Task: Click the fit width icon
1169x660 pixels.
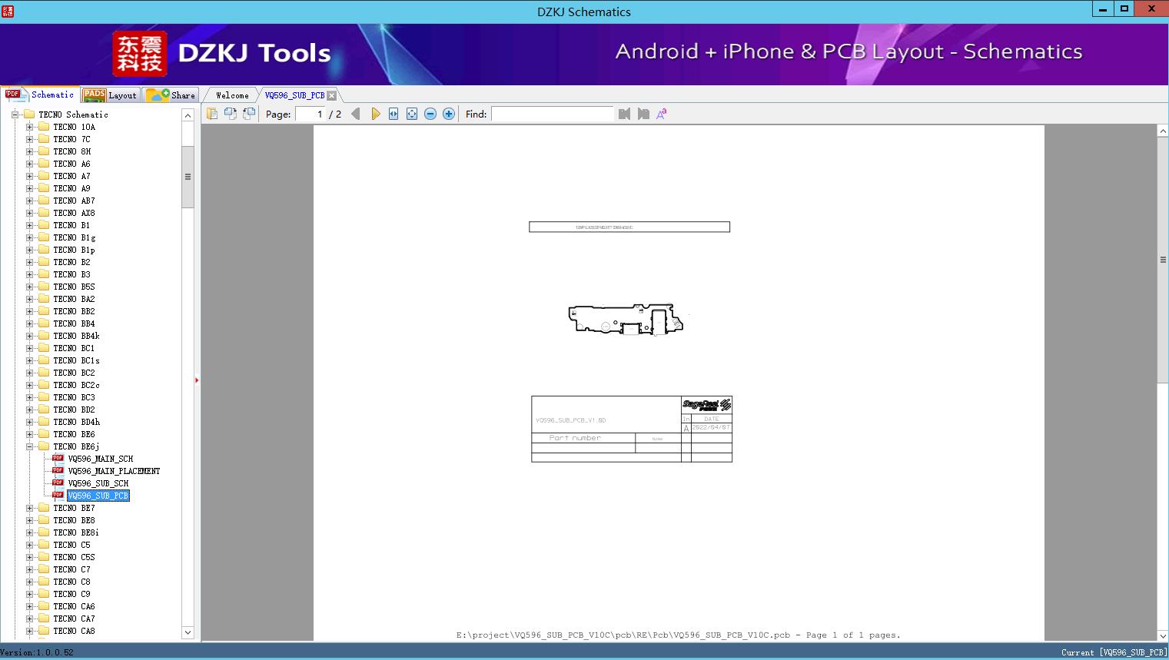Action: click(394, 114)
